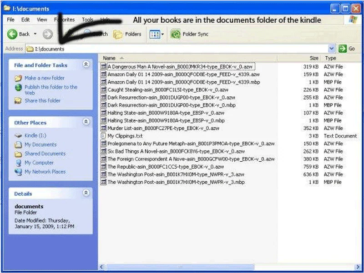Select Amazon Daily 01 14 2009 azw file
This screenshot has width=364, height=273.
coord(183,74)
